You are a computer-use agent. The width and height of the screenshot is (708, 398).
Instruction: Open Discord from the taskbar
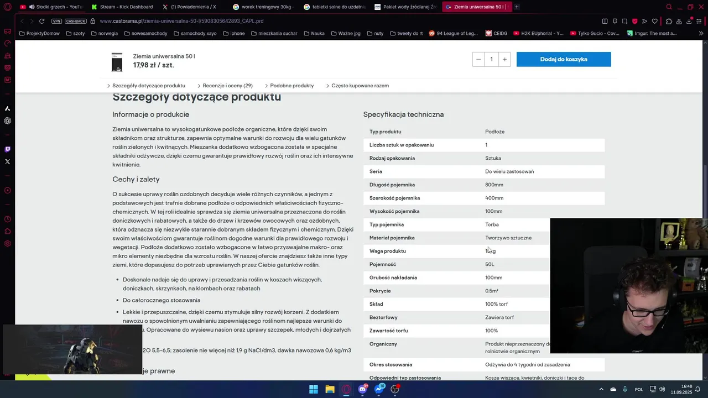[363, 389]
